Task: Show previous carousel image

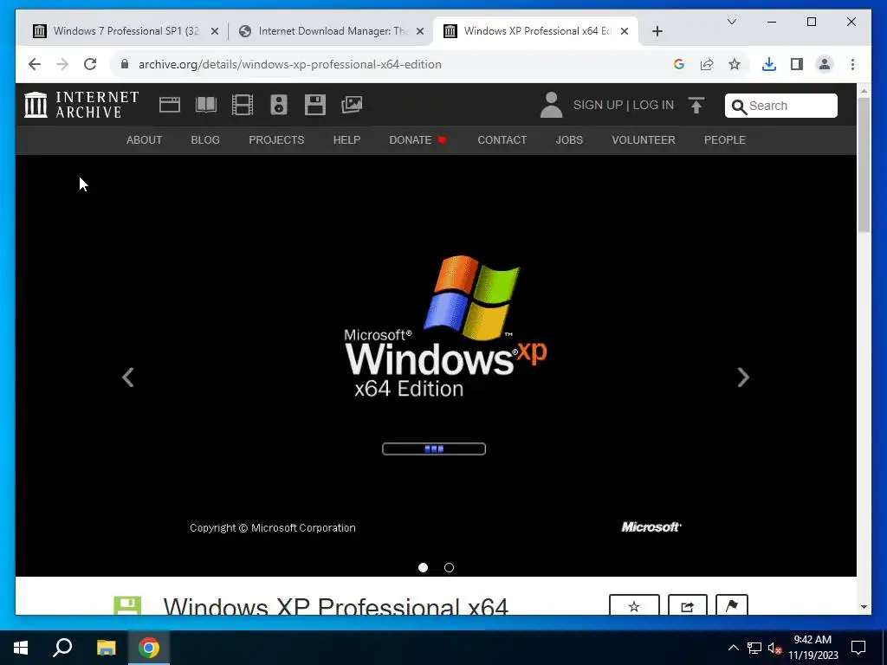Action: tap(128, 378)
